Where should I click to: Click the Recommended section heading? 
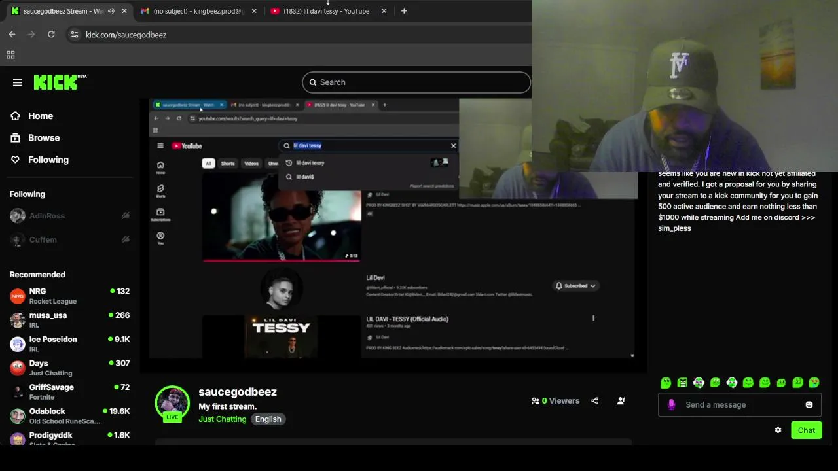[37, 275]
